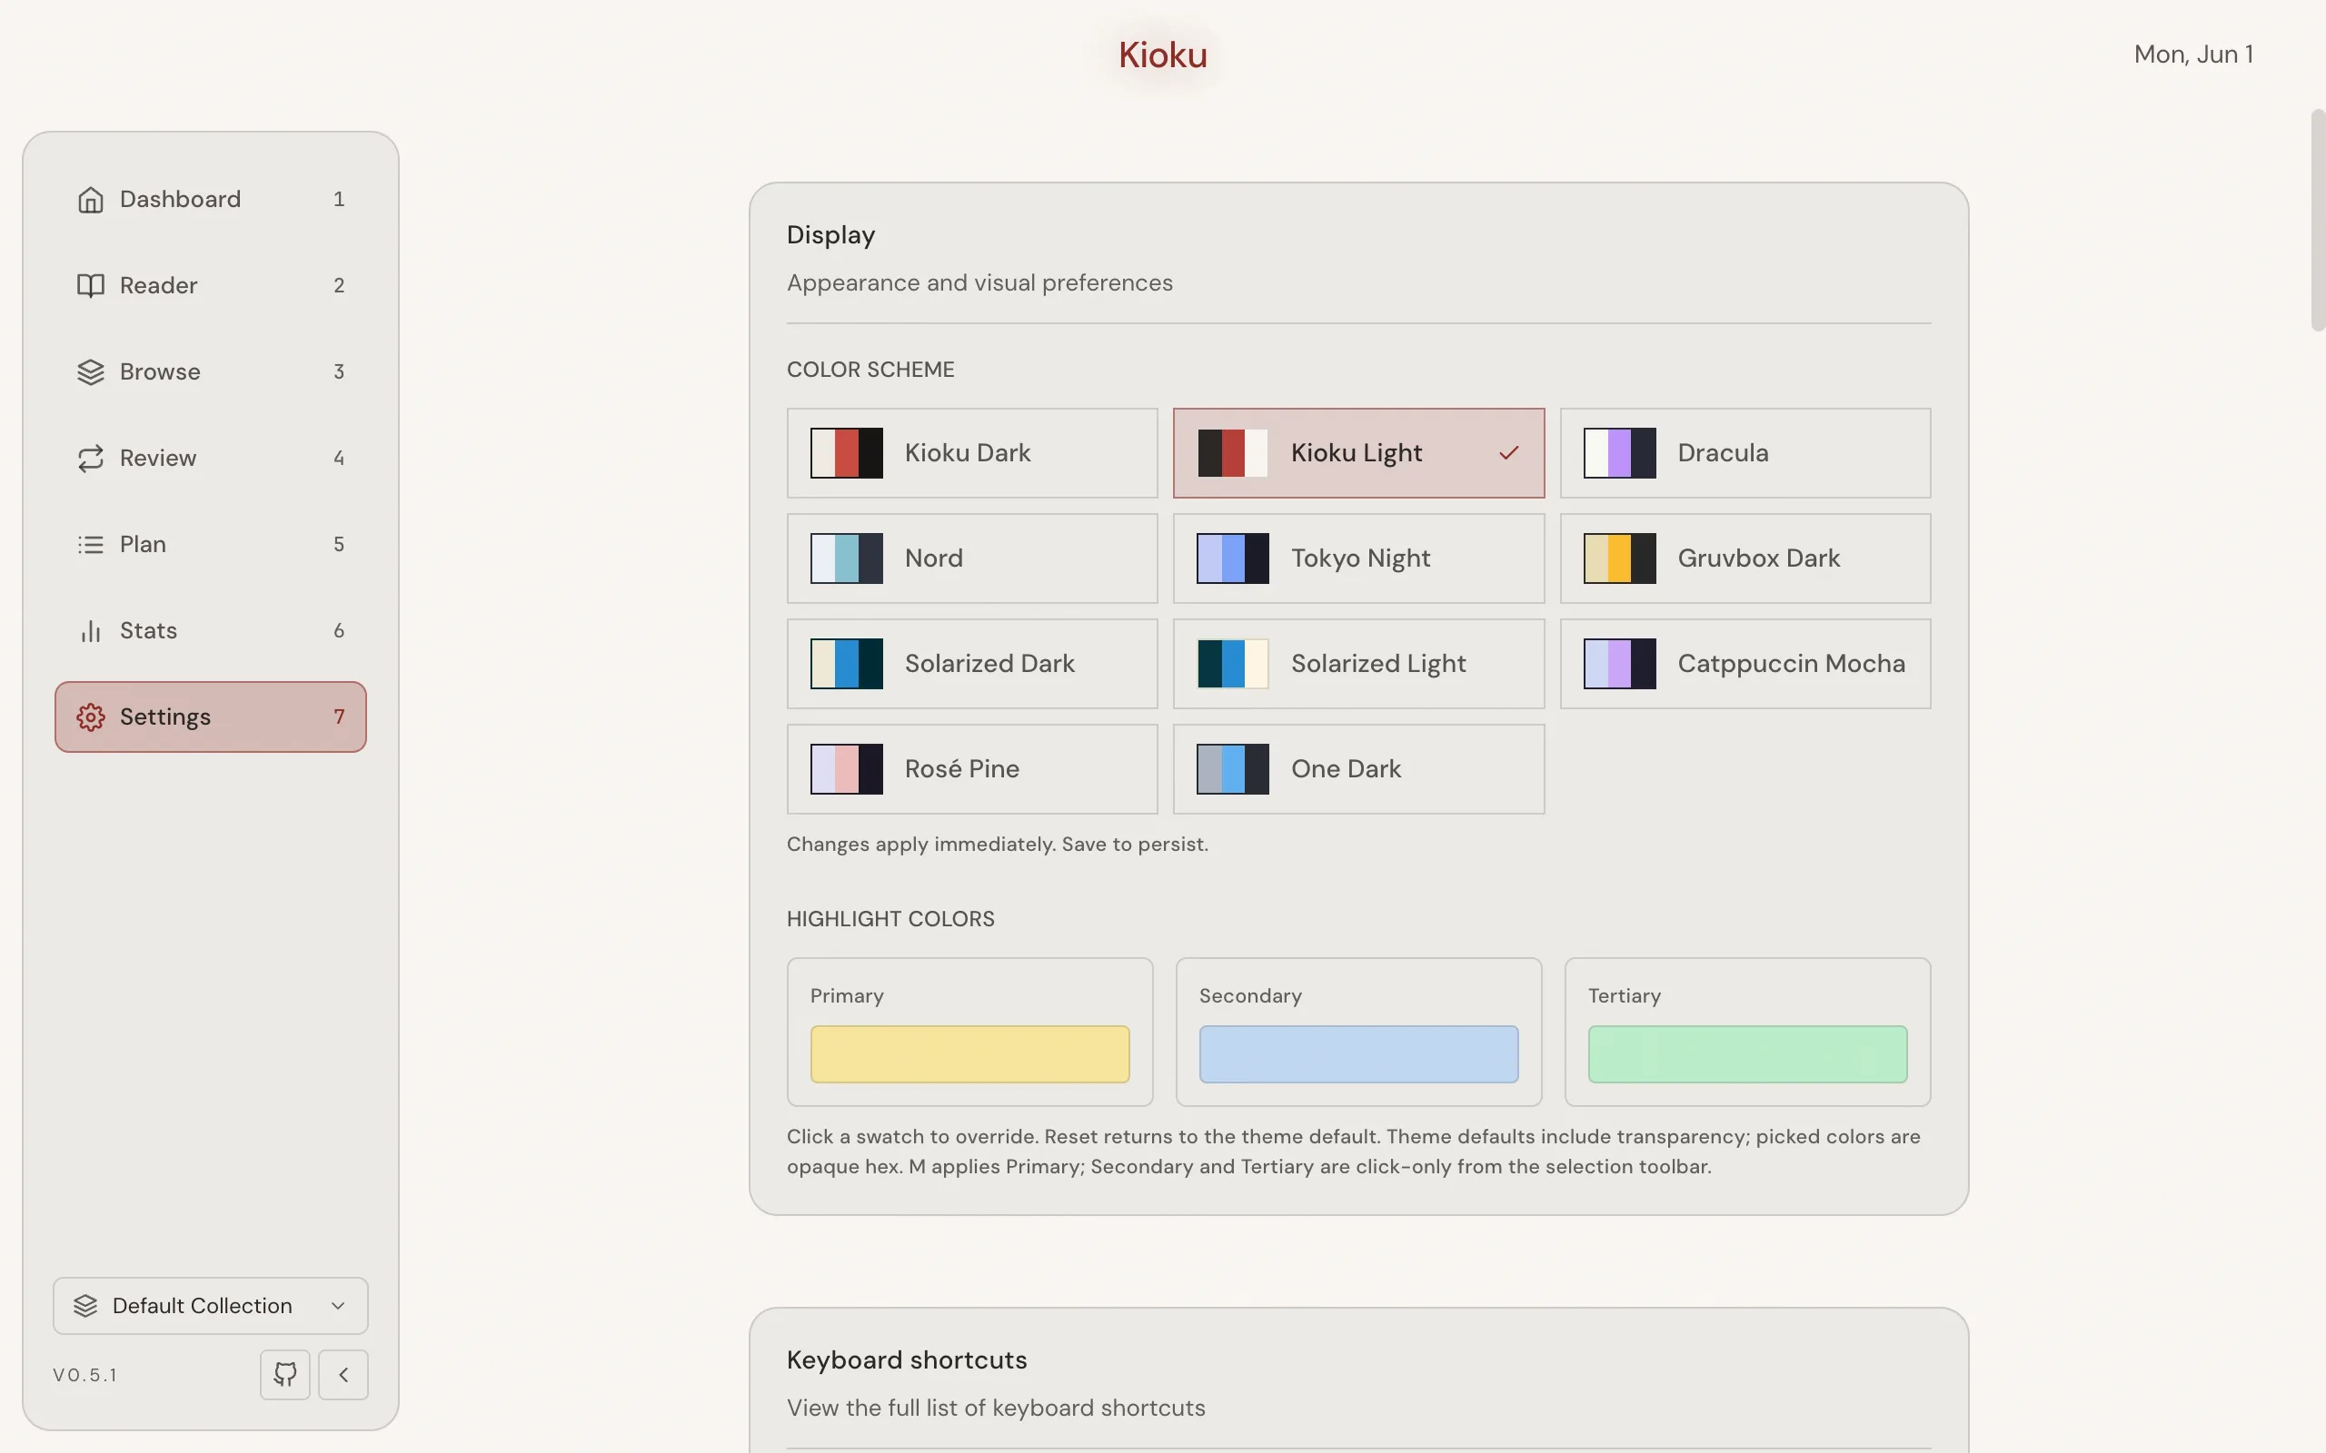The height and width of the screenshot is (1453, 2326).
Task: Click the stack icon in Default Collection
Action: point(85,1305)
